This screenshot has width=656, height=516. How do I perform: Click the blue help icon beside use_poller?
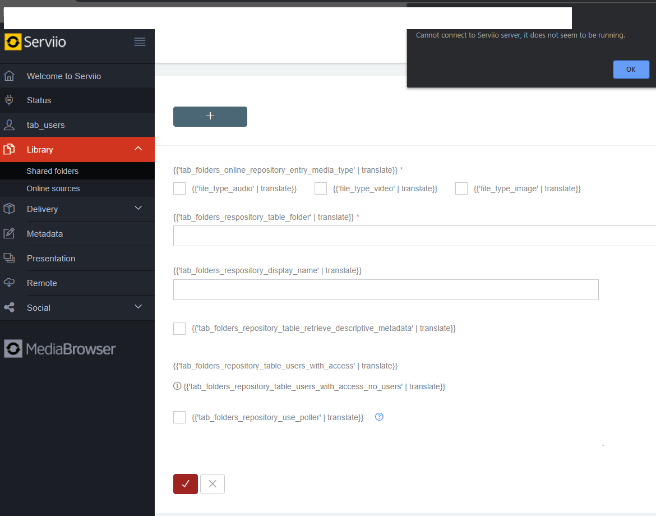pyautogui.click(x=379, y=417)
